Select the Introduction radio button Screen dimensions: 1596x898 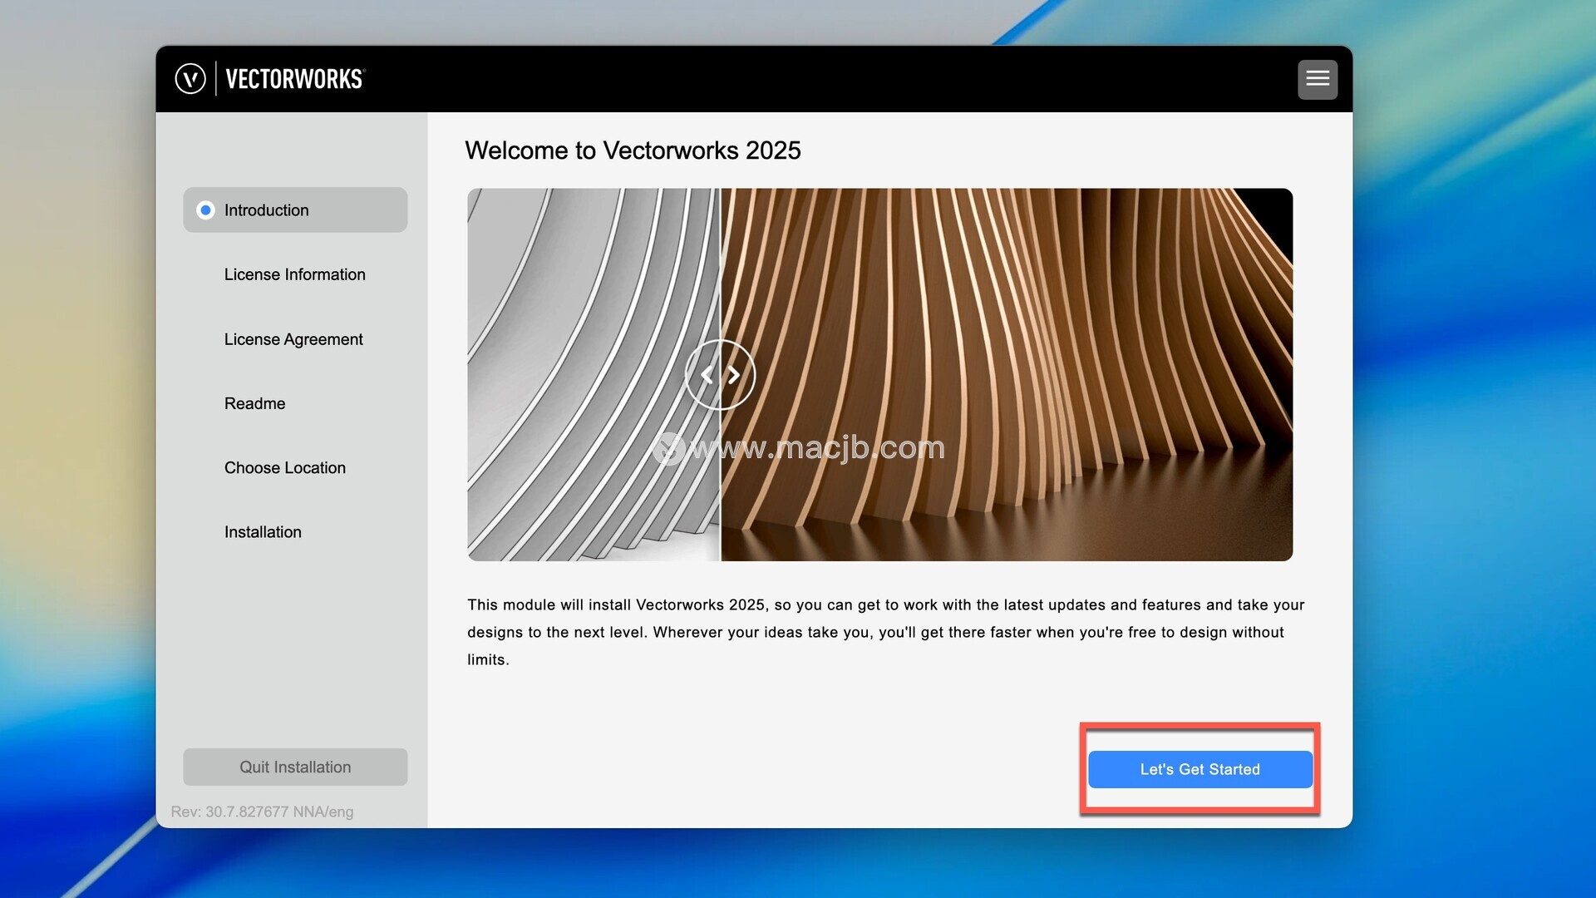click(205, 210)
